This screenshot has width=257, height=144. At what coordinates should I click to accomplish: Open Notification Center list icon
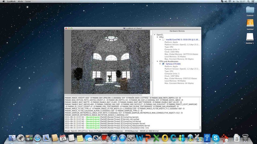pos(253,1)
